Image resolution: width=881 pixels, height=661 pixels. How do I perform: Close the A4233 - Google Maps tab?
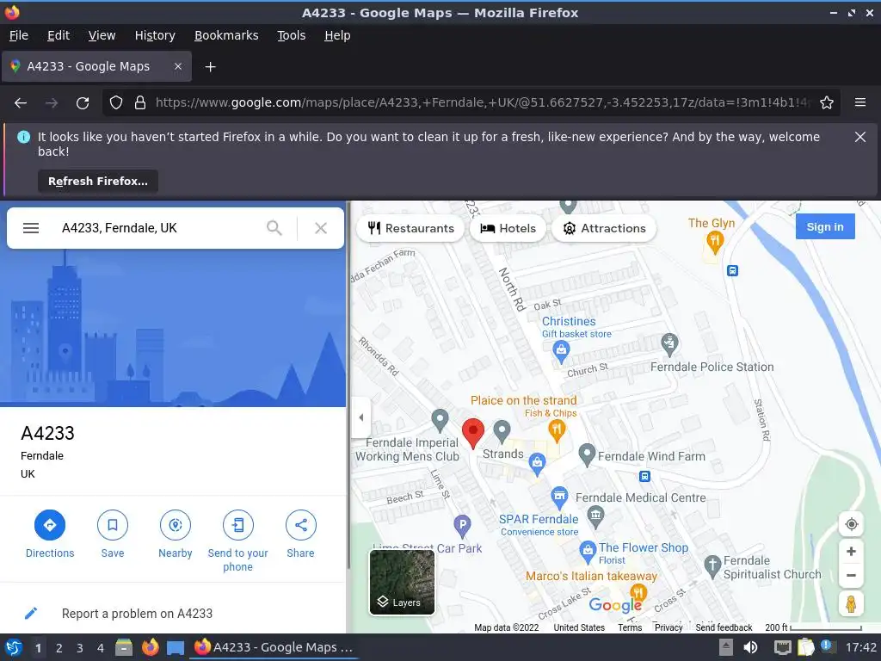[177, 66]
